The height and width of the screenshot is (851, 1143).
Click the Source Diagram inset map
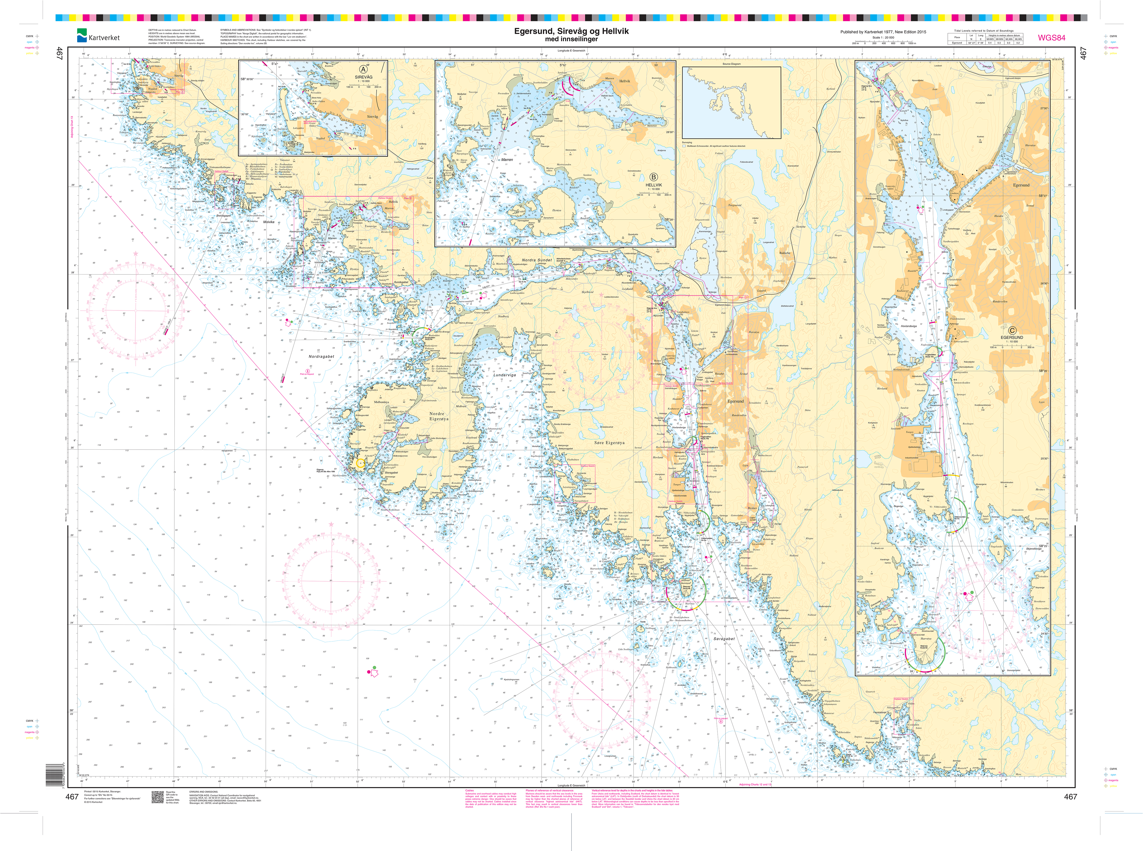pyautogui.click(x=731, y=103)
